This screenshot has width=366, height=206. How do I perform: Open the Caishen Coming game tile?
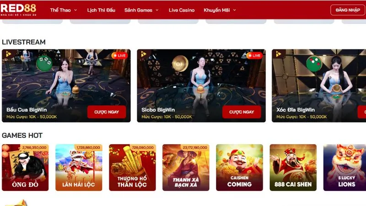(239, 168)
